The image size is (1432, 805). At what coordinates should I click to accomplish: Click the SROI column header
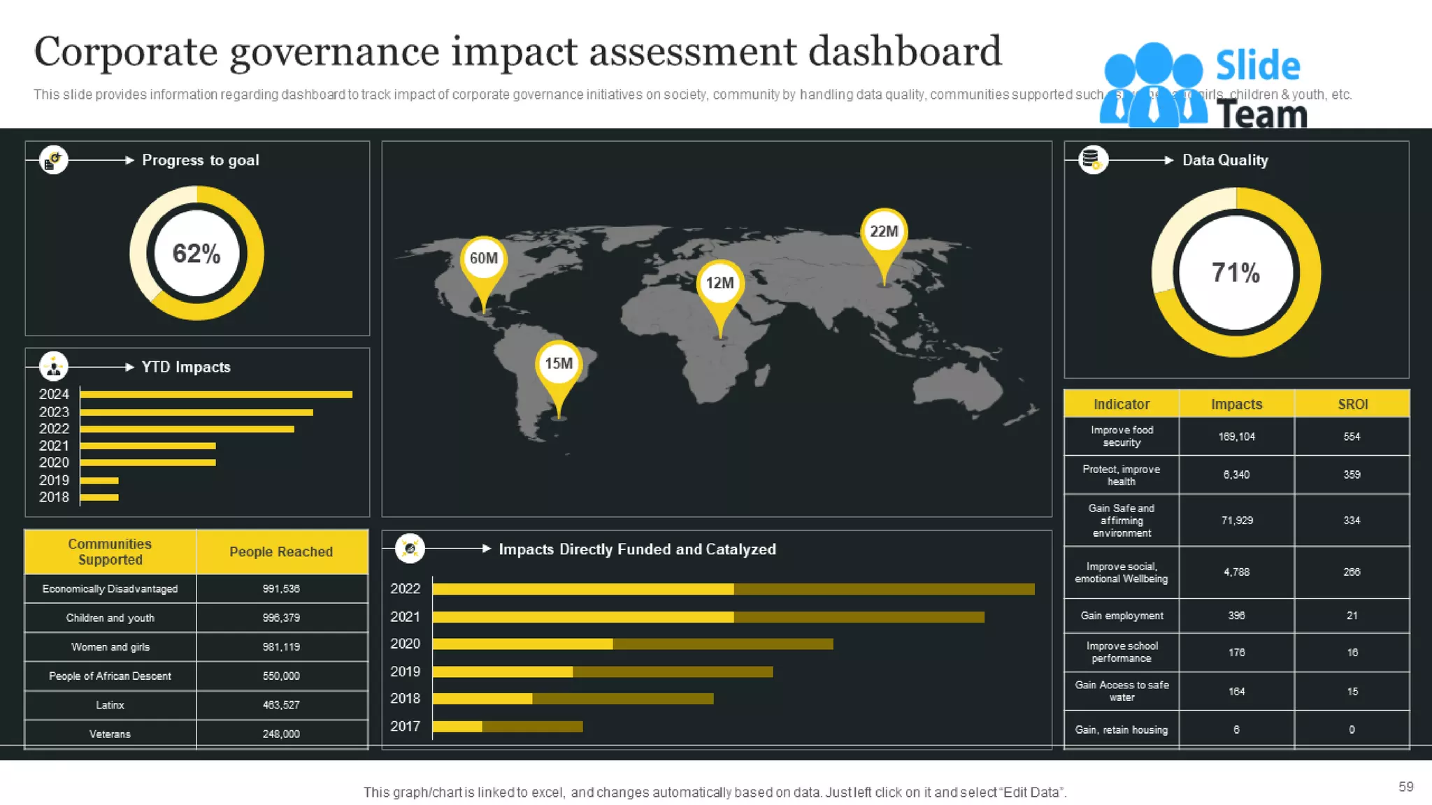tap(1352, 404)
